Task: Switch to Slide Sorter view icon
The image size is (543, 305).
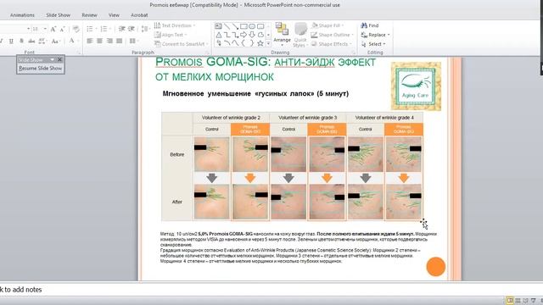Action: (x=518, y=301)
